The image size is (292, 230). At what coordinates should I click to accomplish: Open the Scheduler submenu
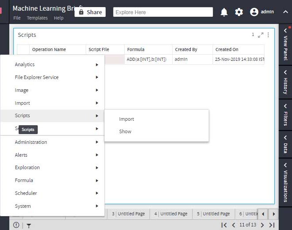(52, 193)
